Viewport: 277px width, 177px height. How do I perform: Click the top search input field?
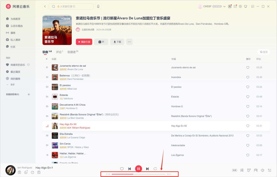click(71, 6)
